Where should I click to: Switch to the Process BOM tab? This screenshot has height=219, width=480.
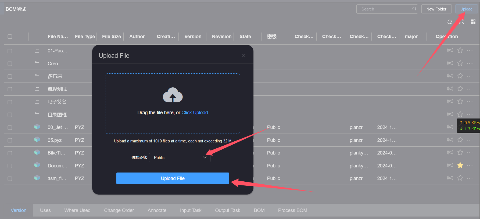point(293,210)
